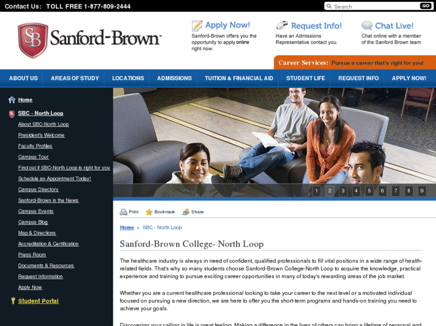This screenshot has width=436, height=326.
Task: Open the About Us menu
Action: click(23, 78)
